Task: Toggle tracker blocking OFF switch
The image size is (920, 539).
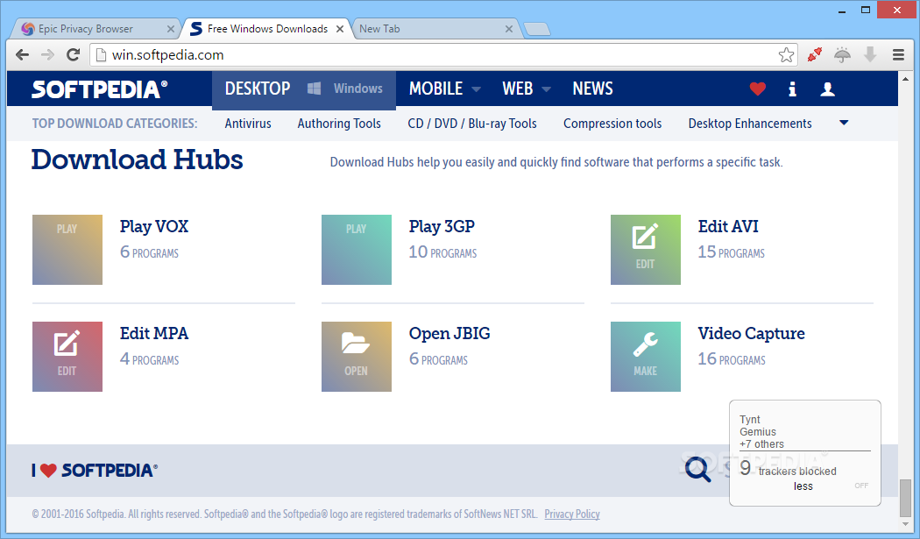Action: (x=861, y=486)
